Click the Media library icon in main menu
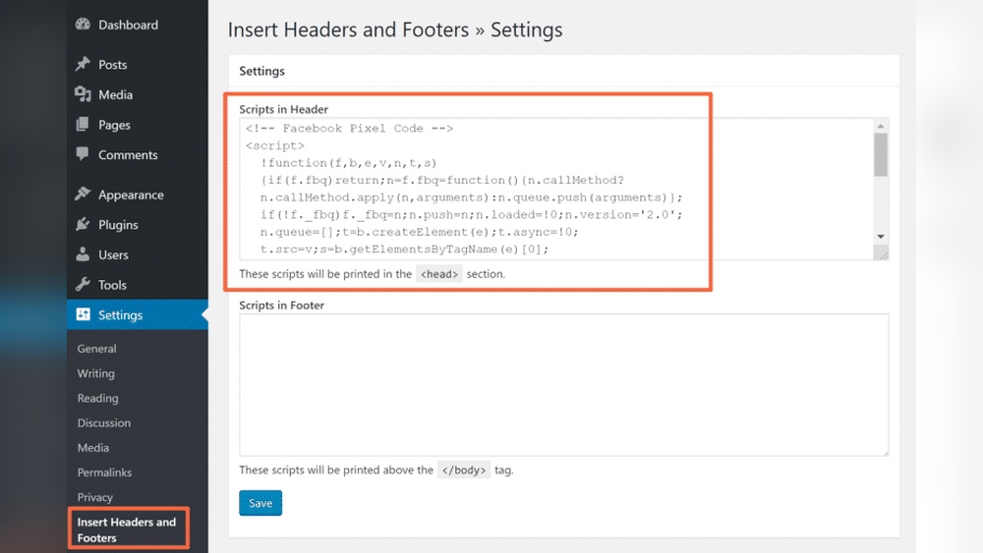The image size is (983, 553). pyautogui.click(x=83, y=94)
